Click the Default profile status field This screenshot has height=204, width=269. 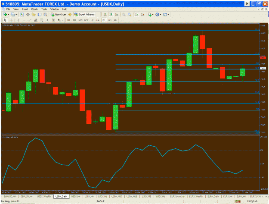point(110,201)
